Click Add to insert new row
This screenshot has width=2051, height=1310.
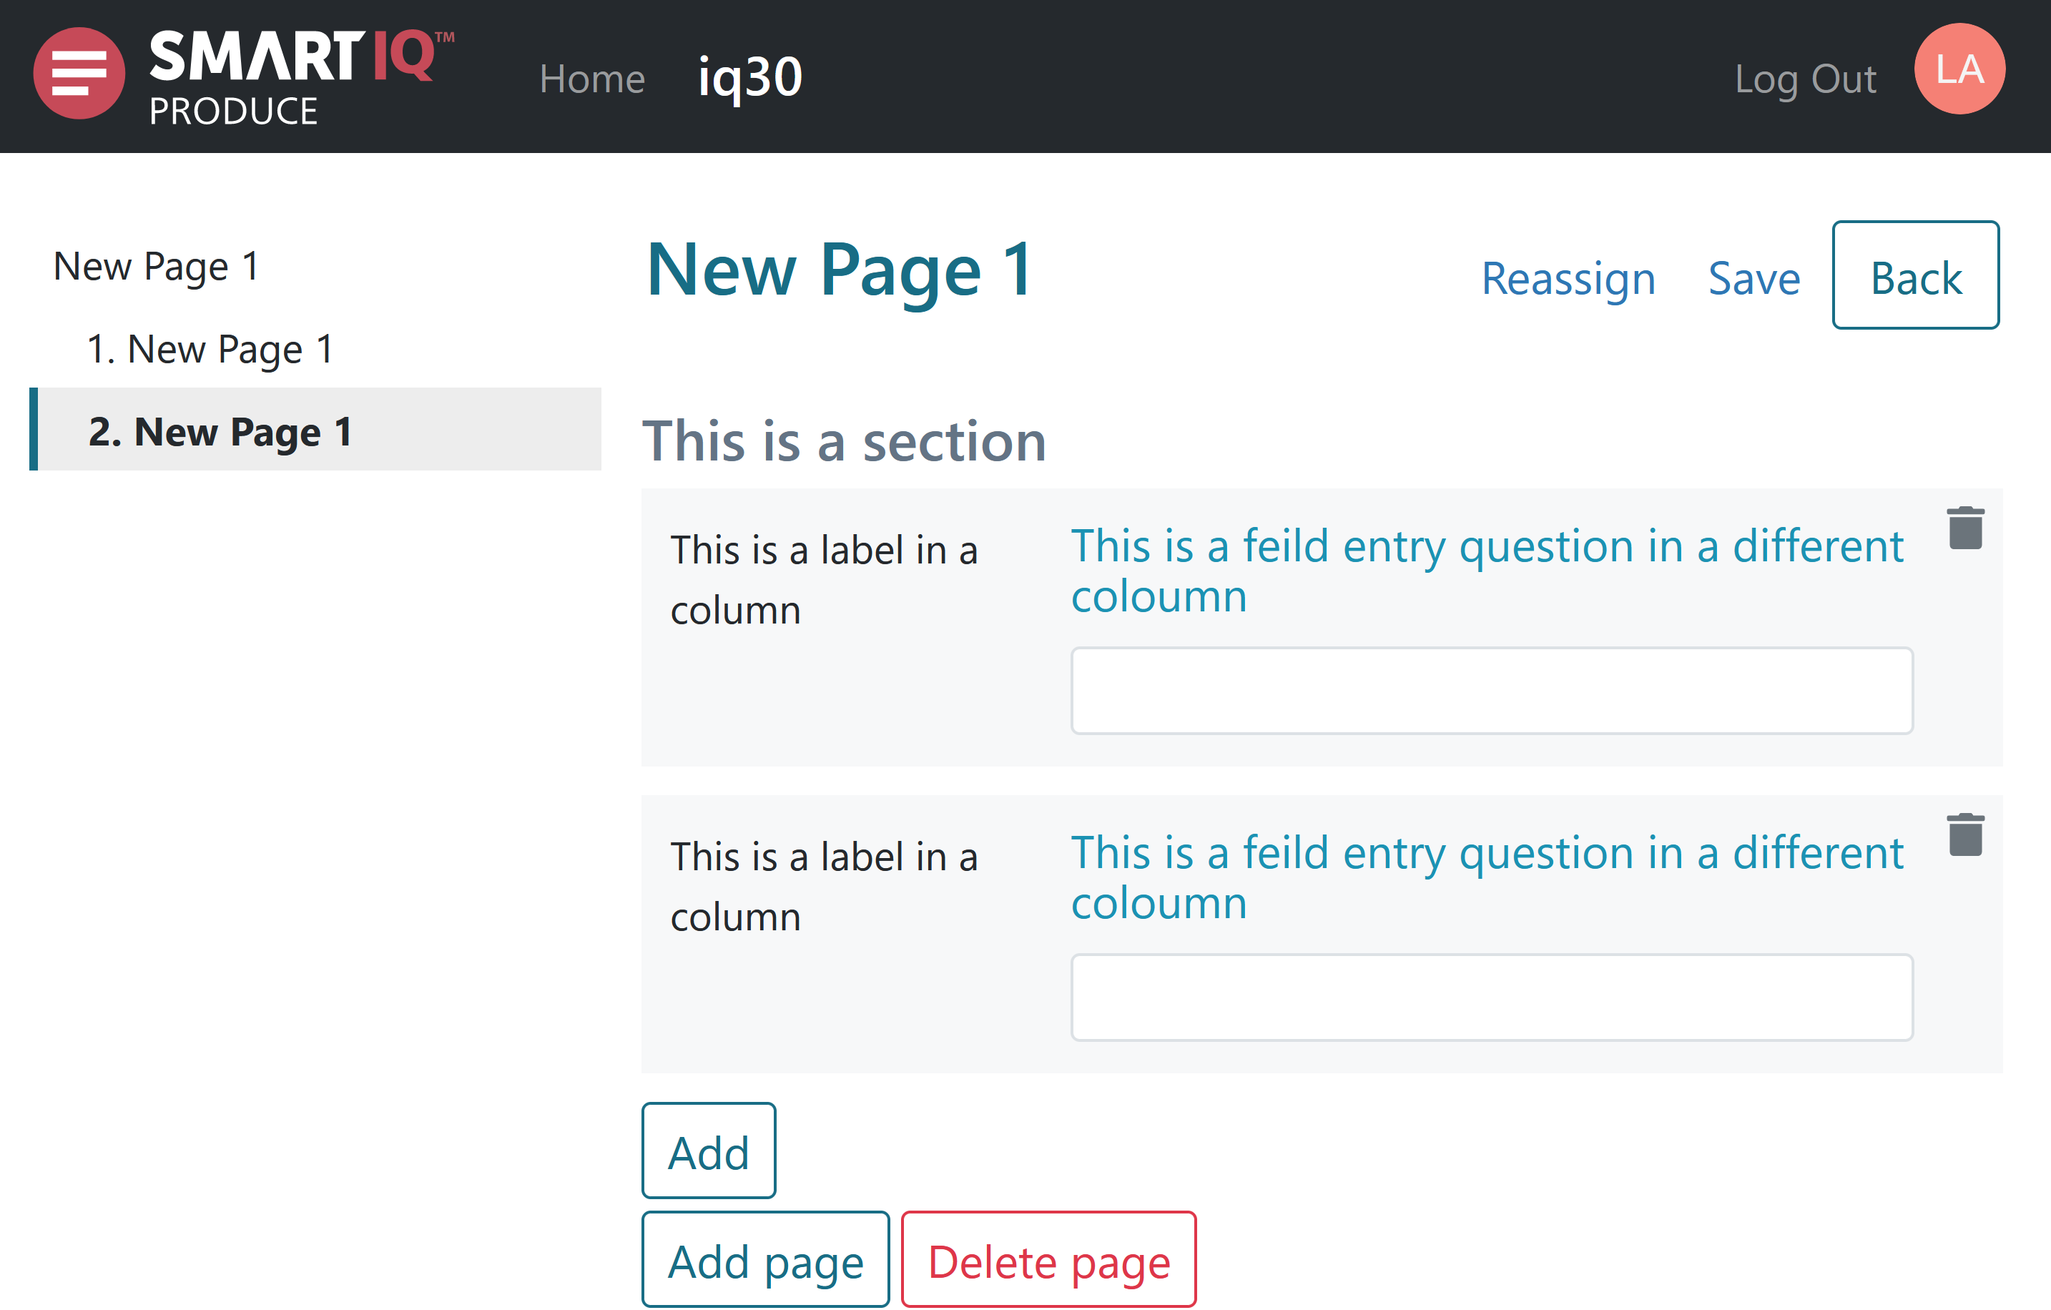click(x=708, y=1151)
